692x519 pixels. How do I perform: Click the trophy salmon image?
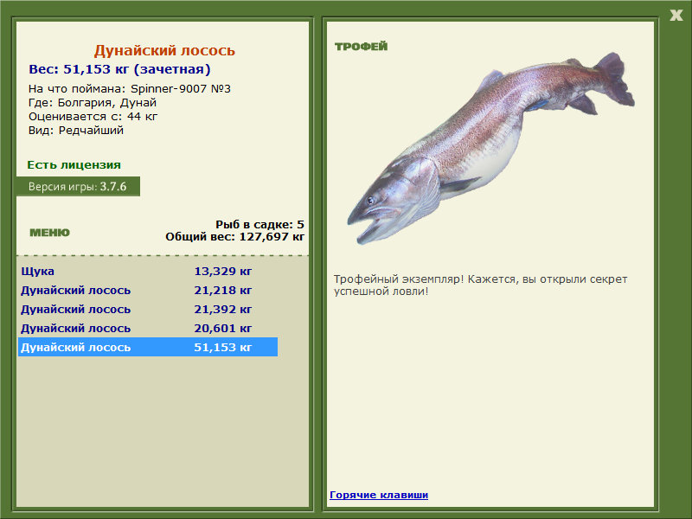490,148
